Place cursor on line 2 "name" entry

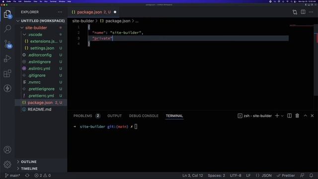point(118,33)
